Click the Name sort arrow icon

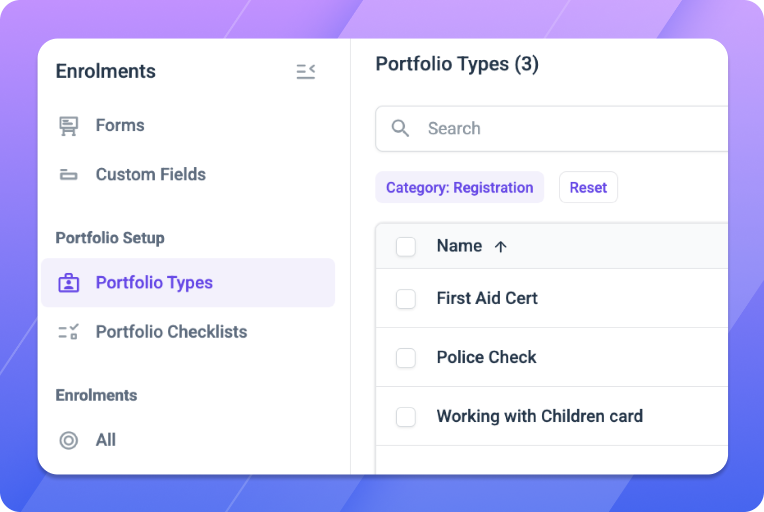tap(501, 247)
